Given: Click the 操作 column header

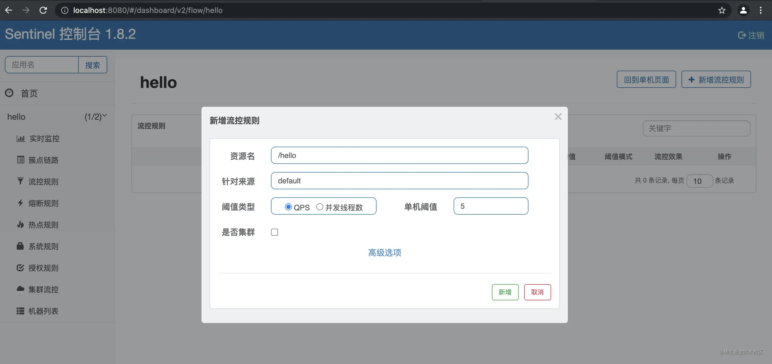Looking at the screenshot, I should click(724, 157).
